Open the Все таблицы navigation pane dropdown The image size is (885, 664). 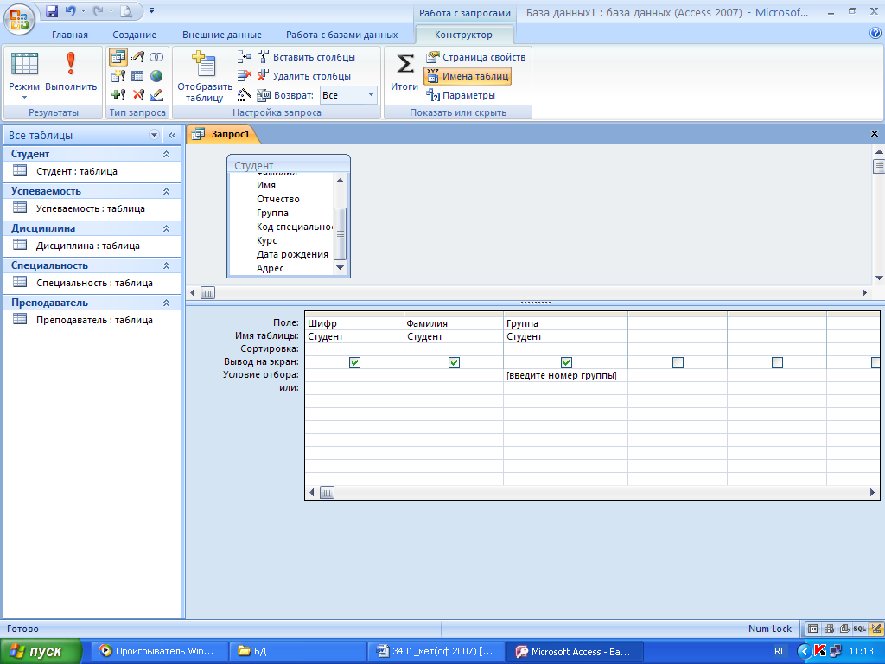pos(154,135)
